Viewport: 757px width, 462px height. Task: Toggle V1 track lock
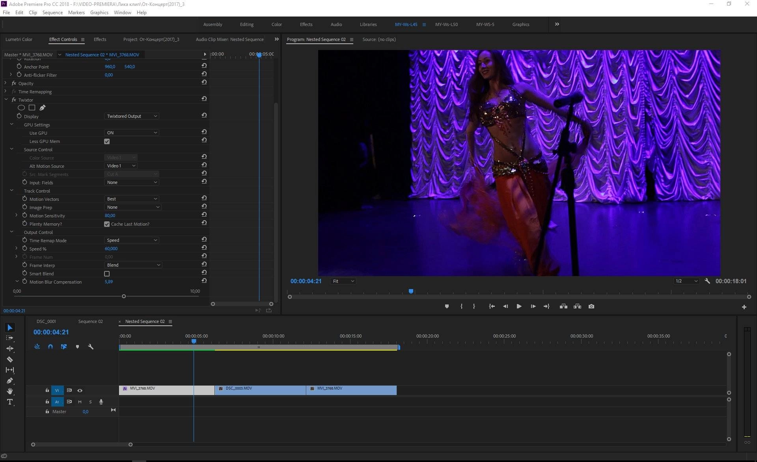pos(47,390)
